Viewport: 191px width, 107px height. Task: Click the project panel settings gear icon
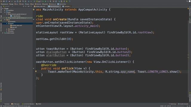[29, 6]
